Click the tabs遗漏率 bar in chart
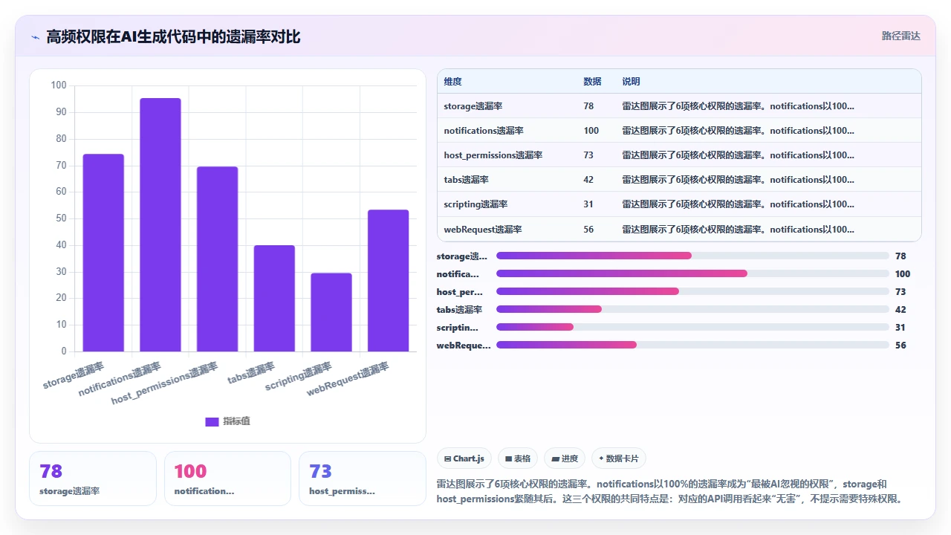Screen dimensions: 951x535 coord(274,298)
